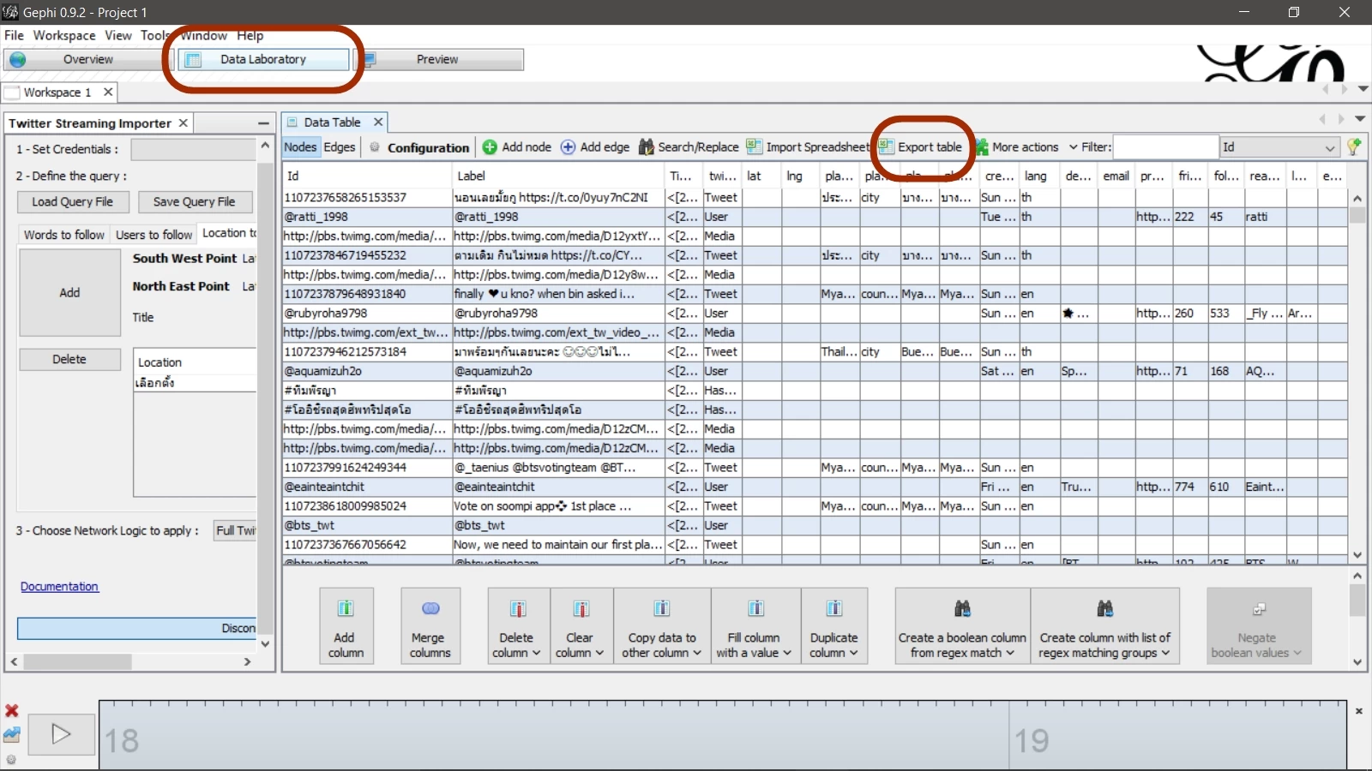Open the File menu
This screenshot has width=1372, height=771.
[14, 35]
